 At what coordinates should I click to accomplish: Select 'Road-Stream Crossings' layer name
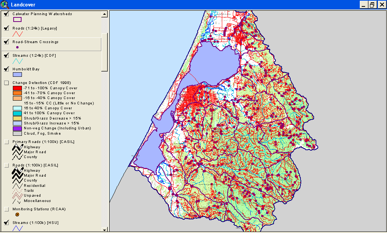(36, 42)
